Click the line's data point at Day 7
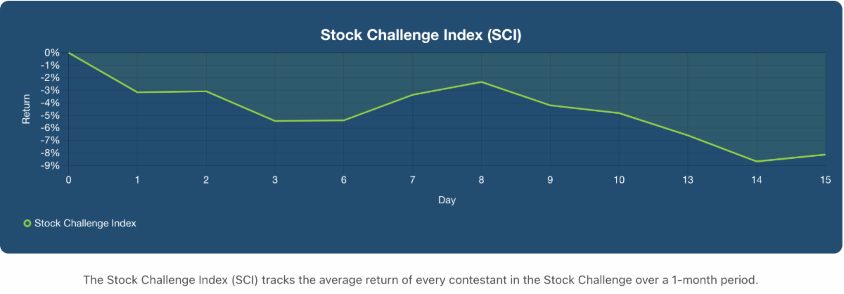The image size is (844, 294). pos(412,95)
